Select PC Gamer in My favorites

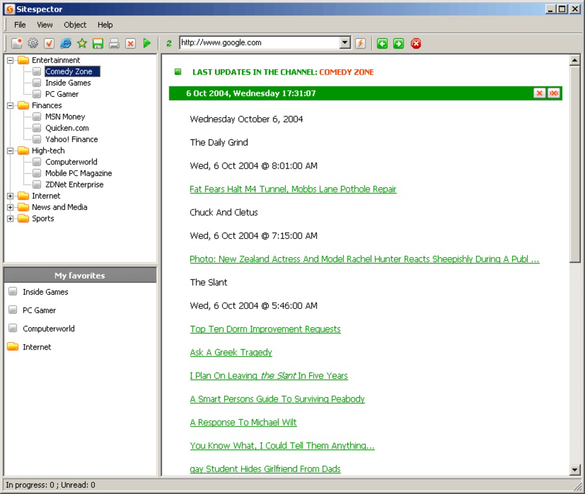click(39, 310)
